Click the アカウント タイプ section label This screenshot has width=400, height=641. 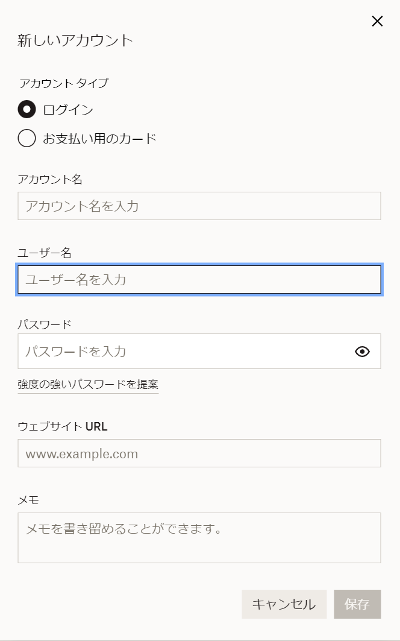click(63, 83)
